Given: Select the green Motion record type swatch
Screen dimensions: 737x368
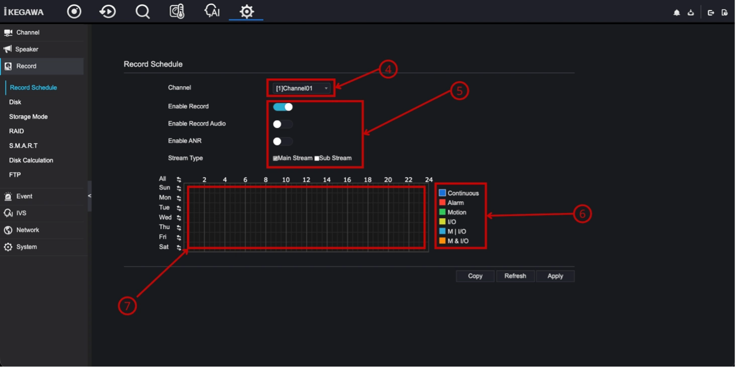Looking at the screenshot, I should point(443,212).
